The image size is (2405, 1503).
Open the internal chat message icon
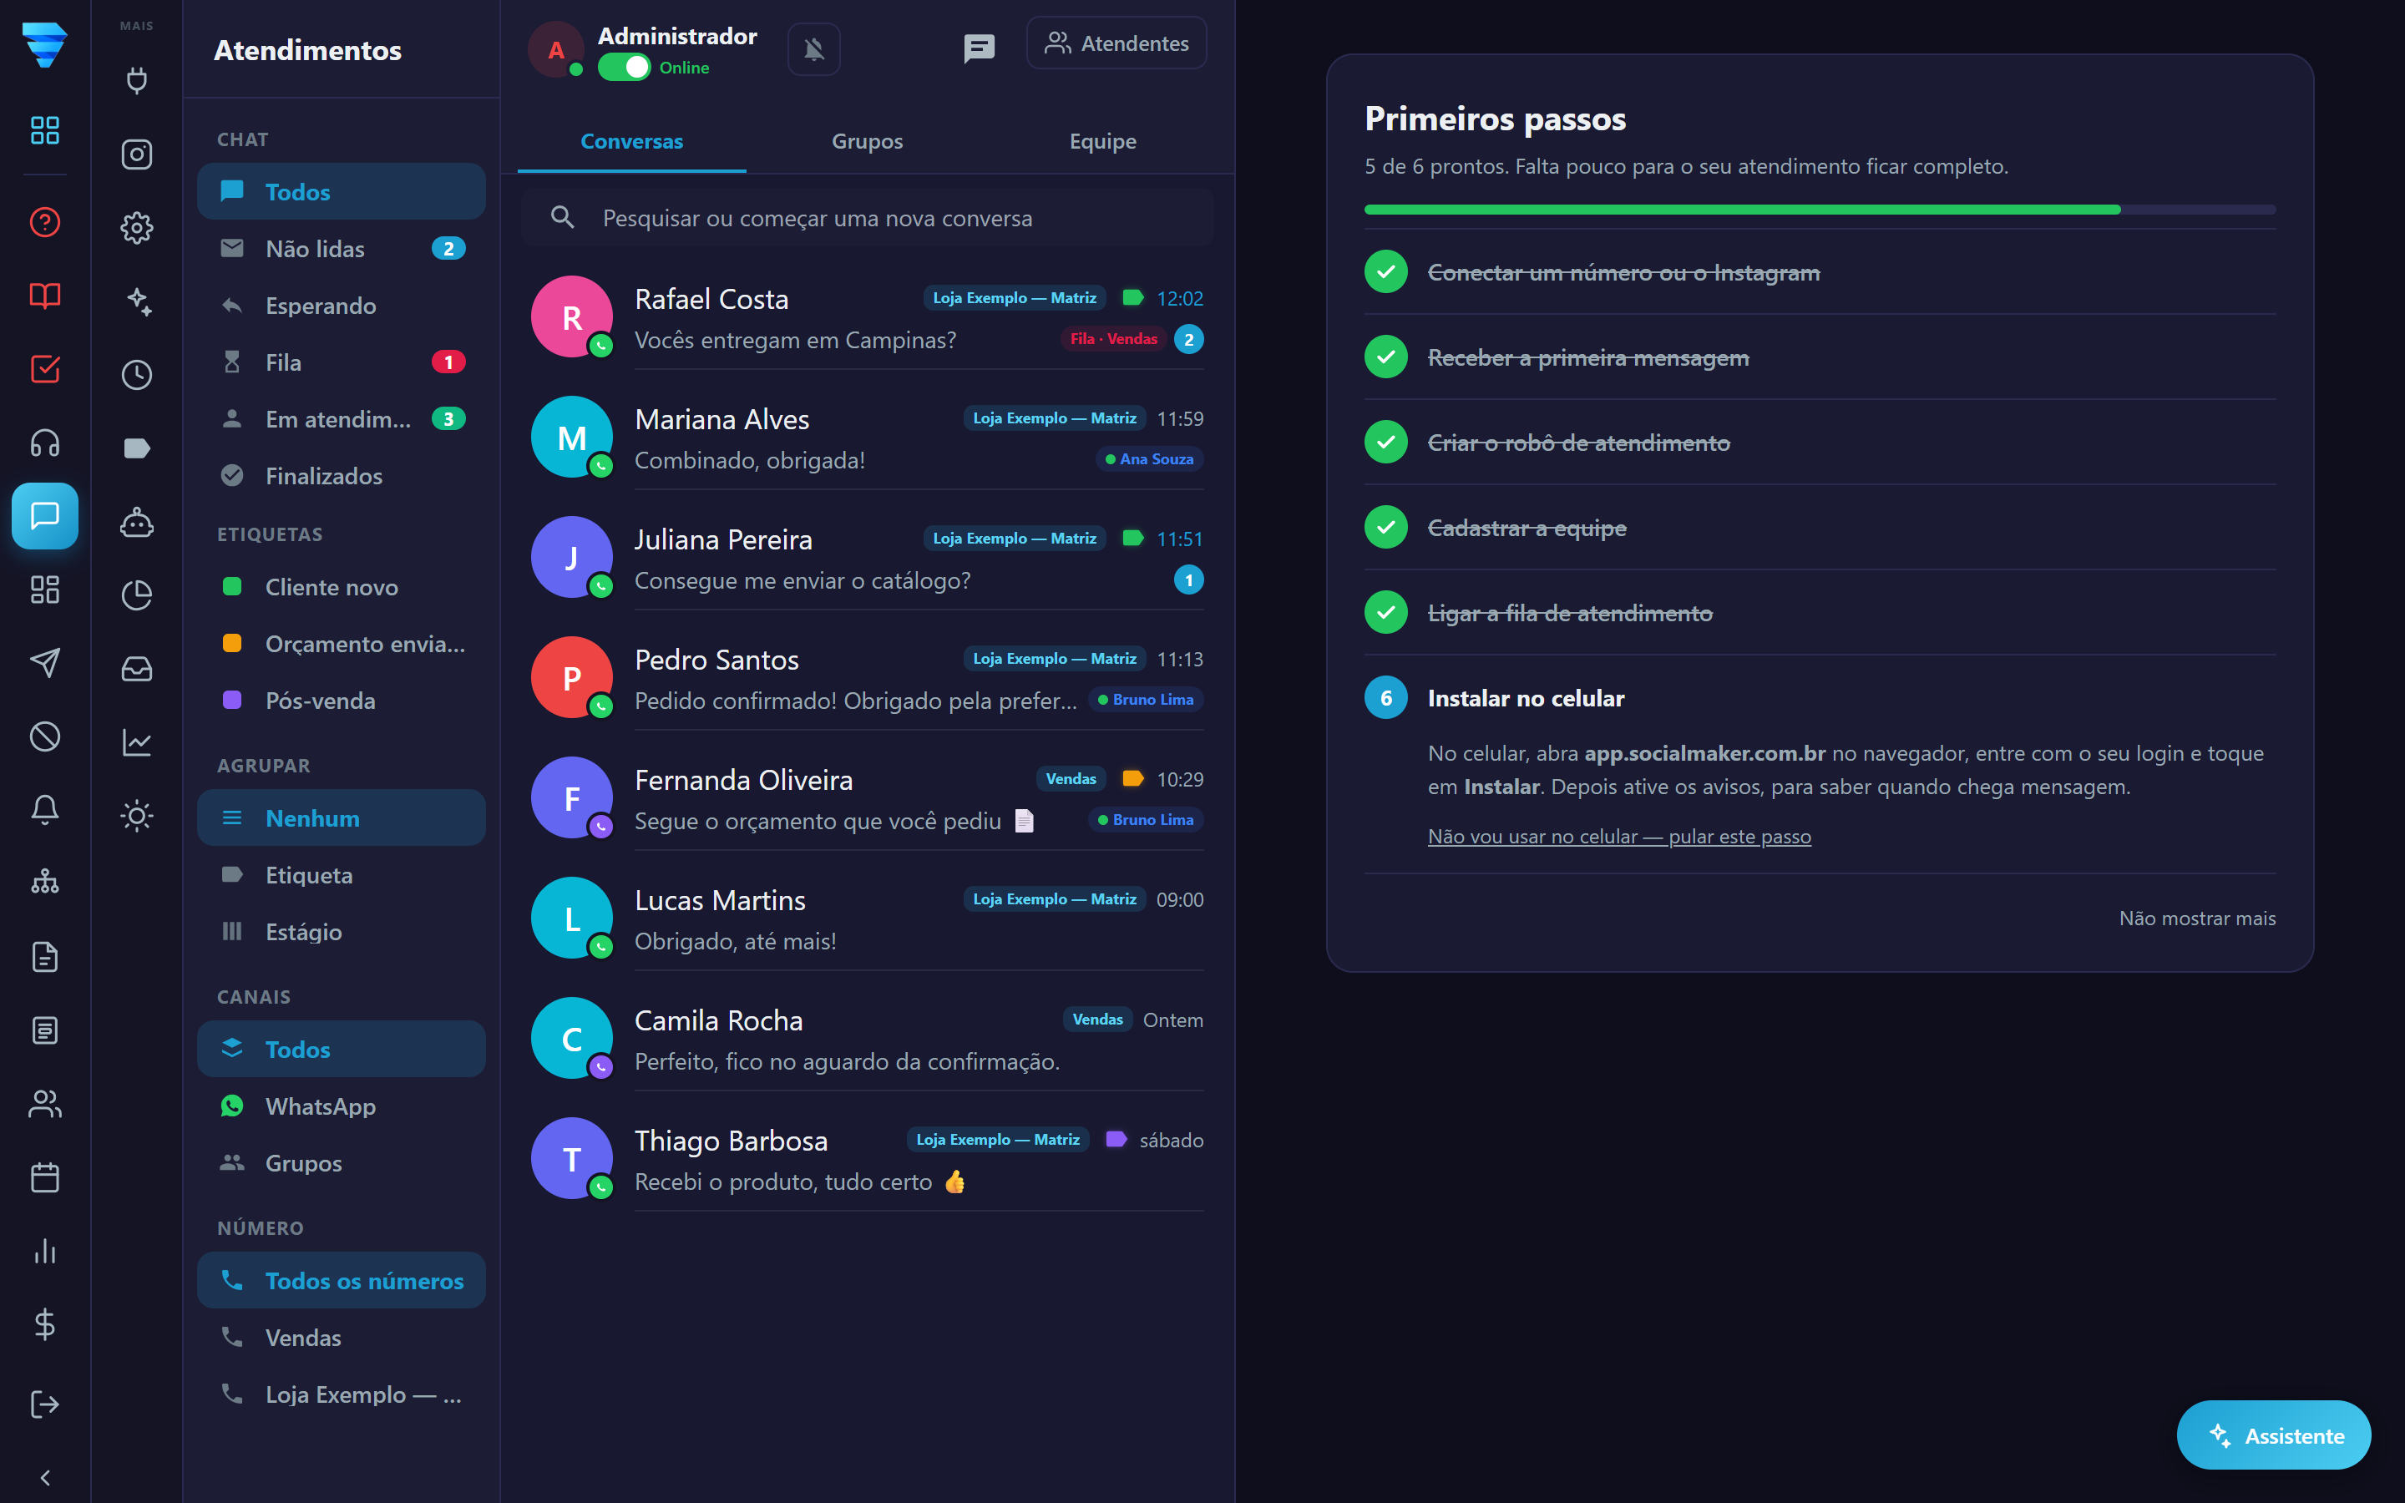point(979,48)
